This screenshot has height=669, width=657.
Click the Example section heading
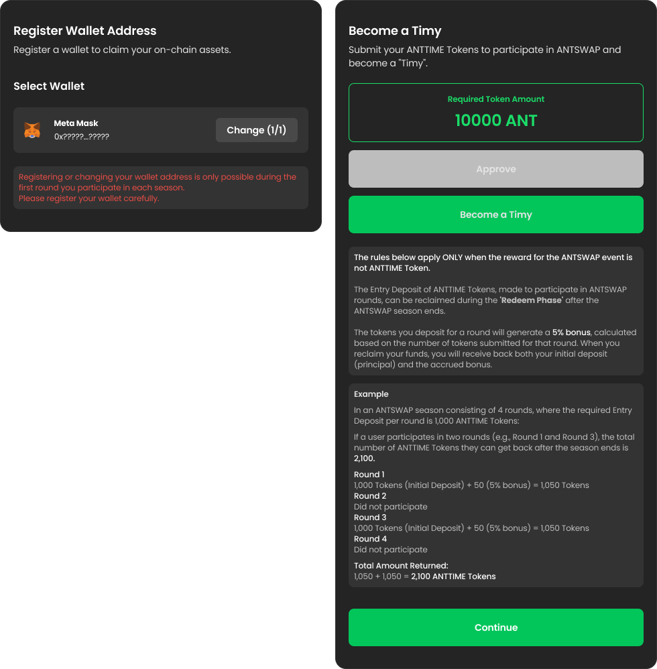click(x=371, y=394)
